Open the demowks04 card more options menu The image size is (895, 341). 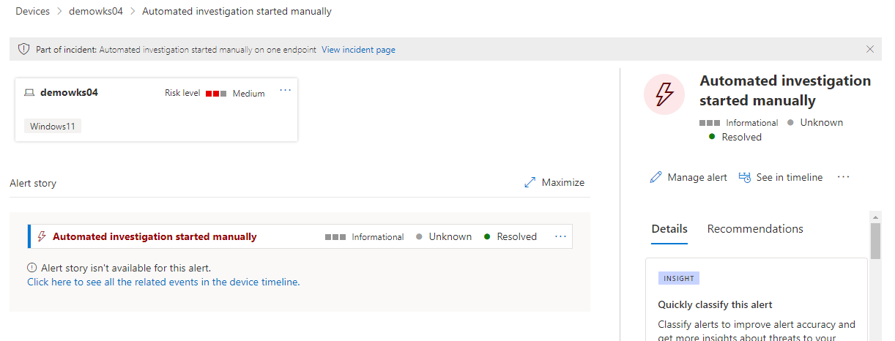pyautogui.click(x=286, y=91)
